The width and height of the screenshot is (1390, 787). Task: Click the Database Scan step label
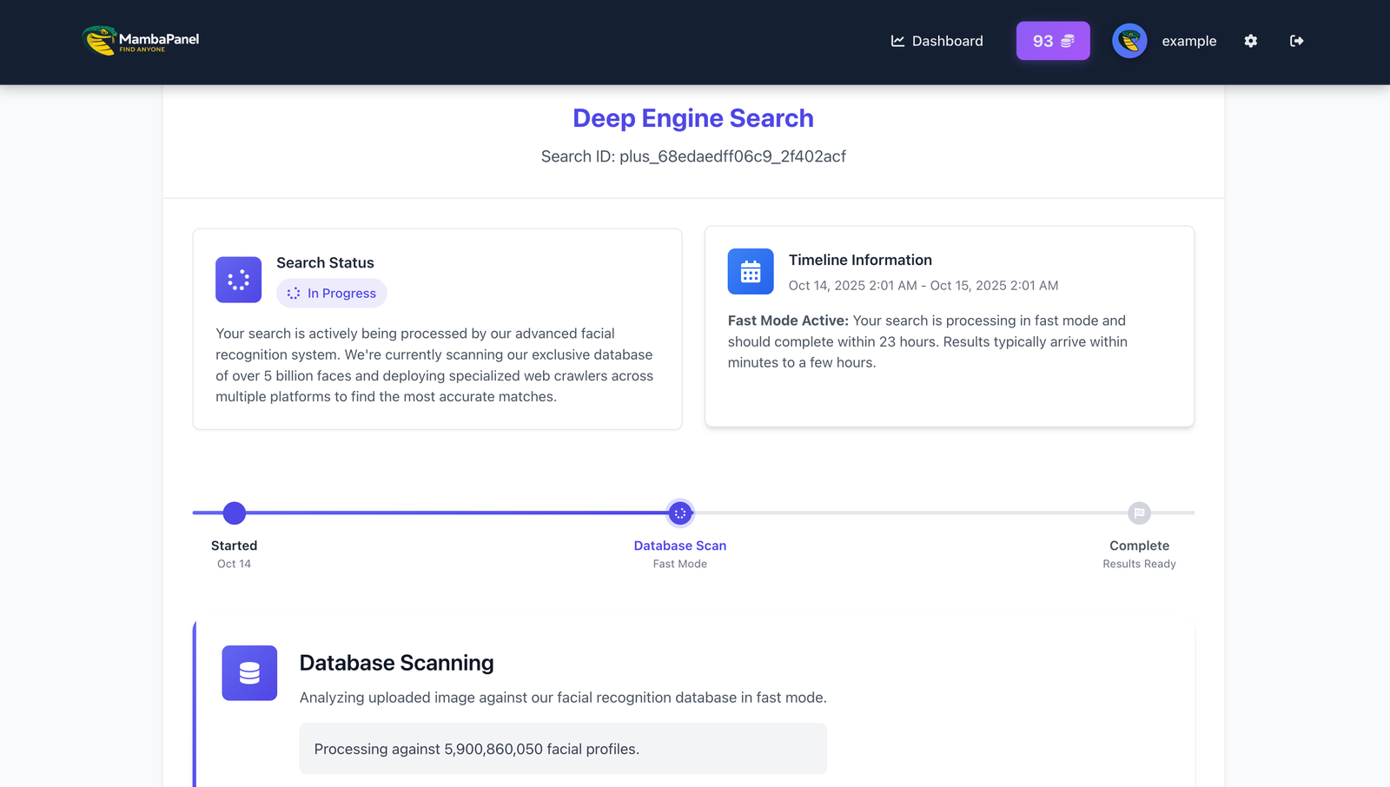click(679, 546)
